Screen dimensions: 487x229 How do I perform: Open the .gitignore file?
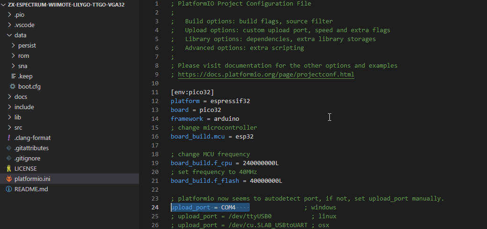click(27, 158)
